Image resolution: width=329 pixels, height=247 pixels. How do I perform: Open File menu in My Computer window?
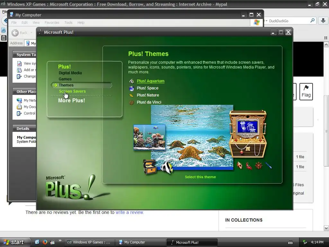click(14, 23)
